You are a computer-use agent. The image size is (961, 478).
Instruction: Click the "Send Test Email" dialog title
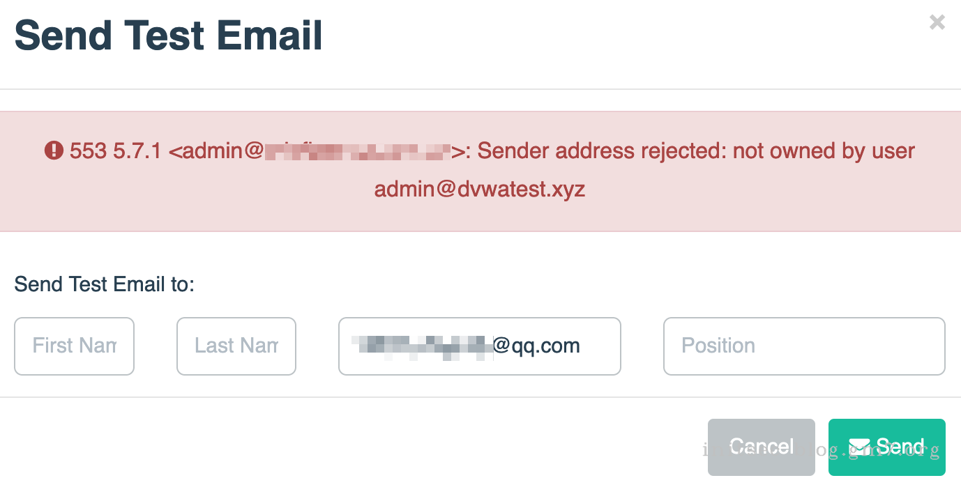pos(168,36)
